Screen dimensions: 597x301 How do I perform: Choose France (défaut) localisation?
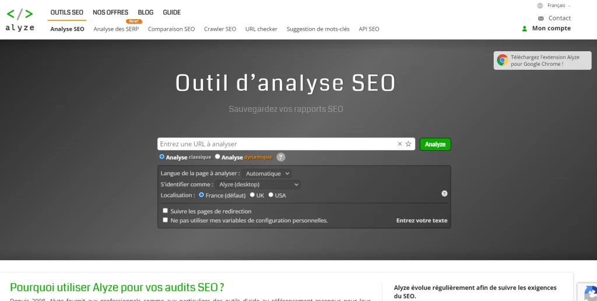[x=201, y=194]
